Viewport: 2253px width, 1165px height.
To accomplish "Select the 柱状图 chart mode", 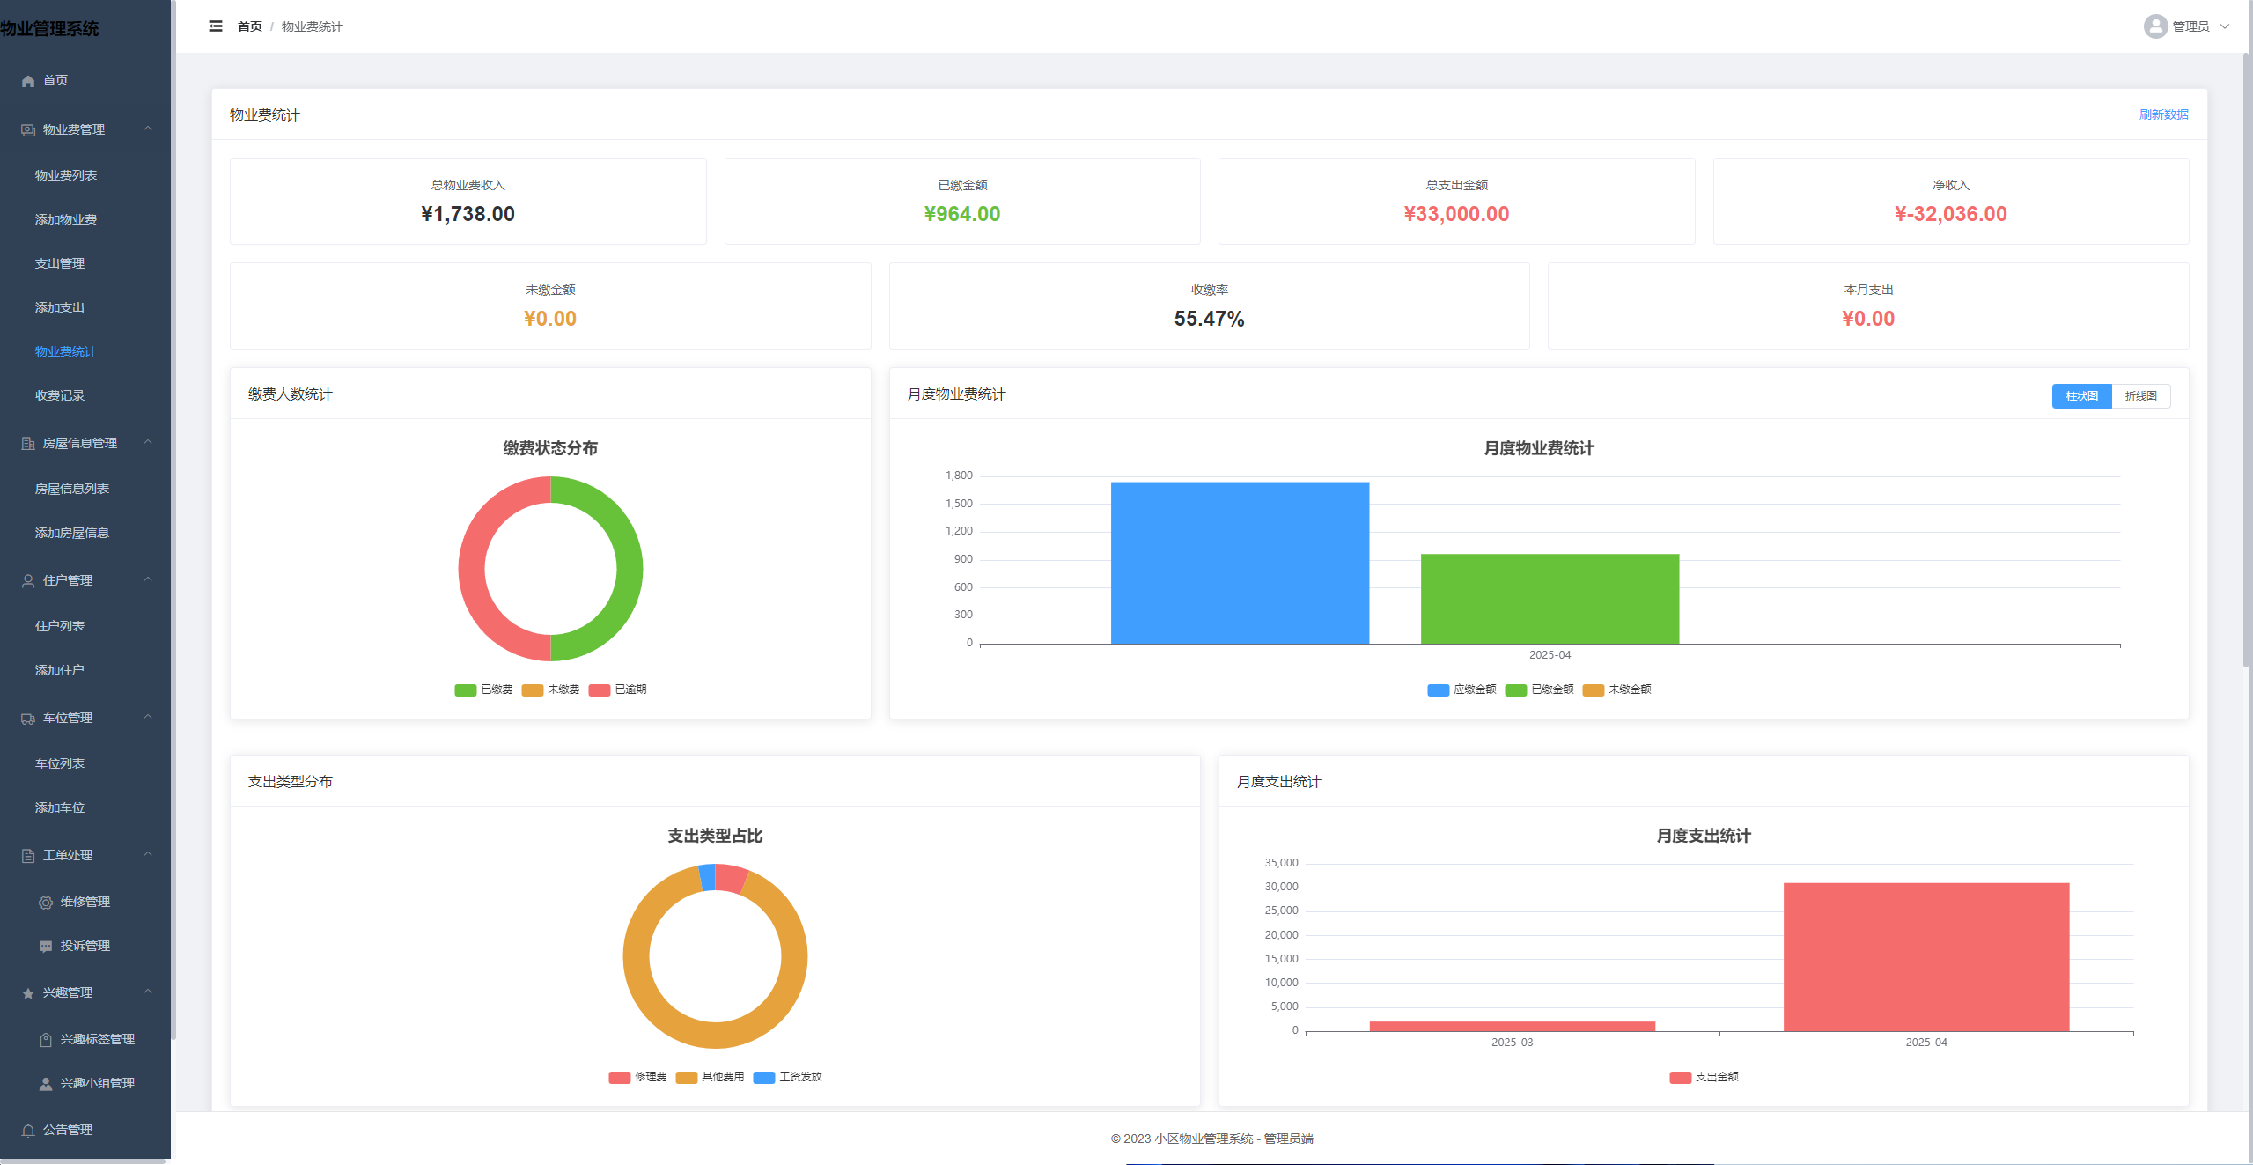I will [2081, 396].
